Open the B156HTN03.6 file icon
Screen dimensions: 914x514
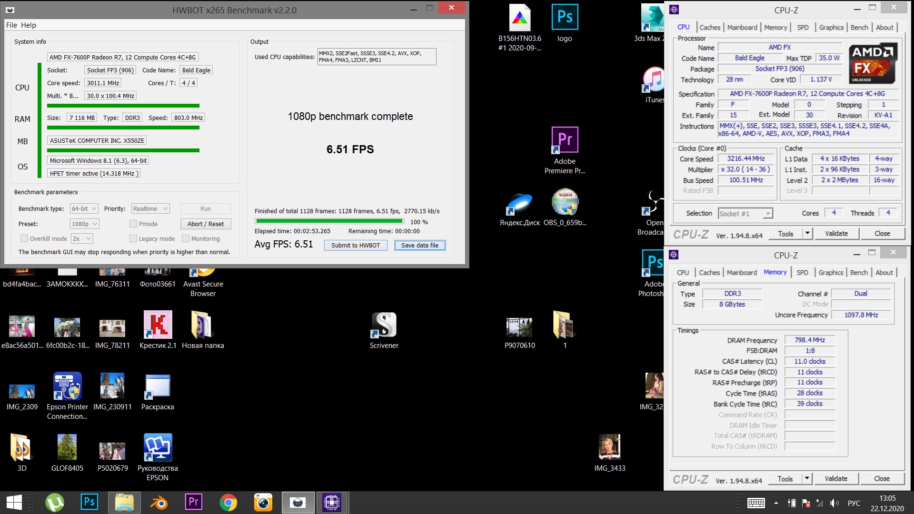click(519, 28)
